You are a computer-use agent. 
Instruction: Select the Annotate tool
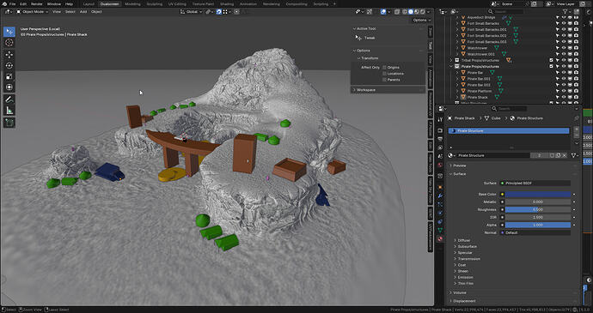tap(9, 99)
